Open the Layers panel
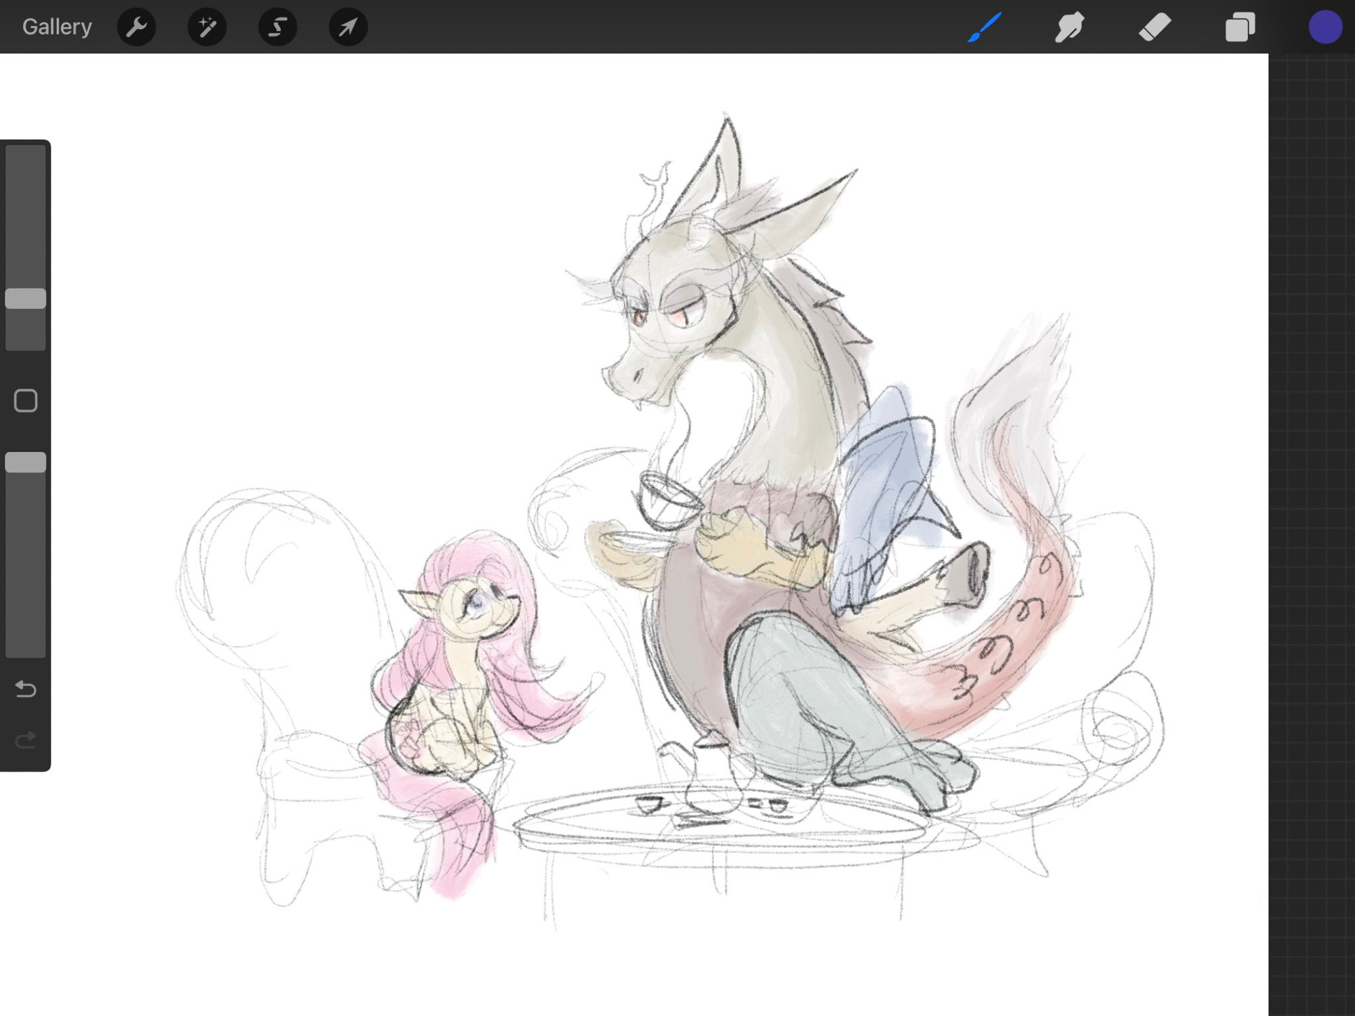The height and width of the screenshot is (1016, 1355). click(x=1240, y=27)
